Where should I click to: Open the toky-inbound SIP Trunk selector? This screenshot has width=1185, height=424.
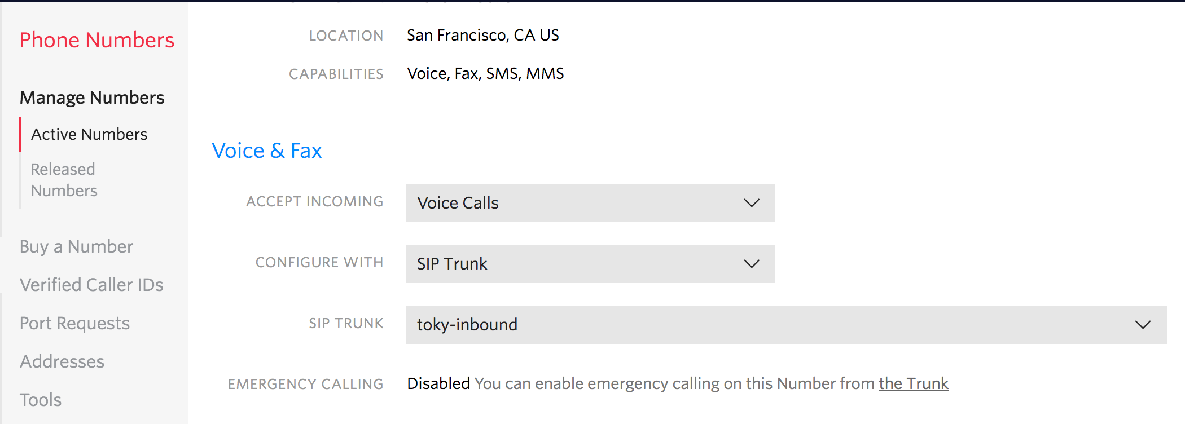[x=785, y=325]
